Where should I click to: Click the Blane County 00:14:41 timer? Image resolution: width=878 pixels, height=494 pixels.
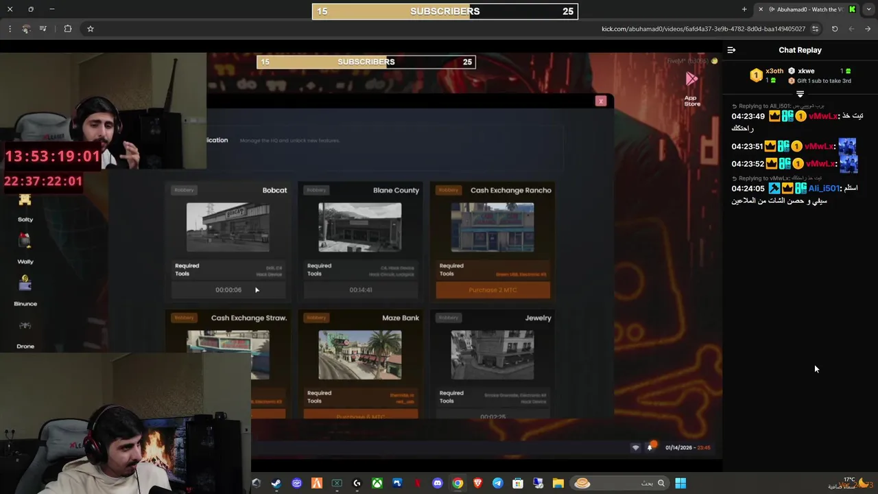click(x=360, y=290)
